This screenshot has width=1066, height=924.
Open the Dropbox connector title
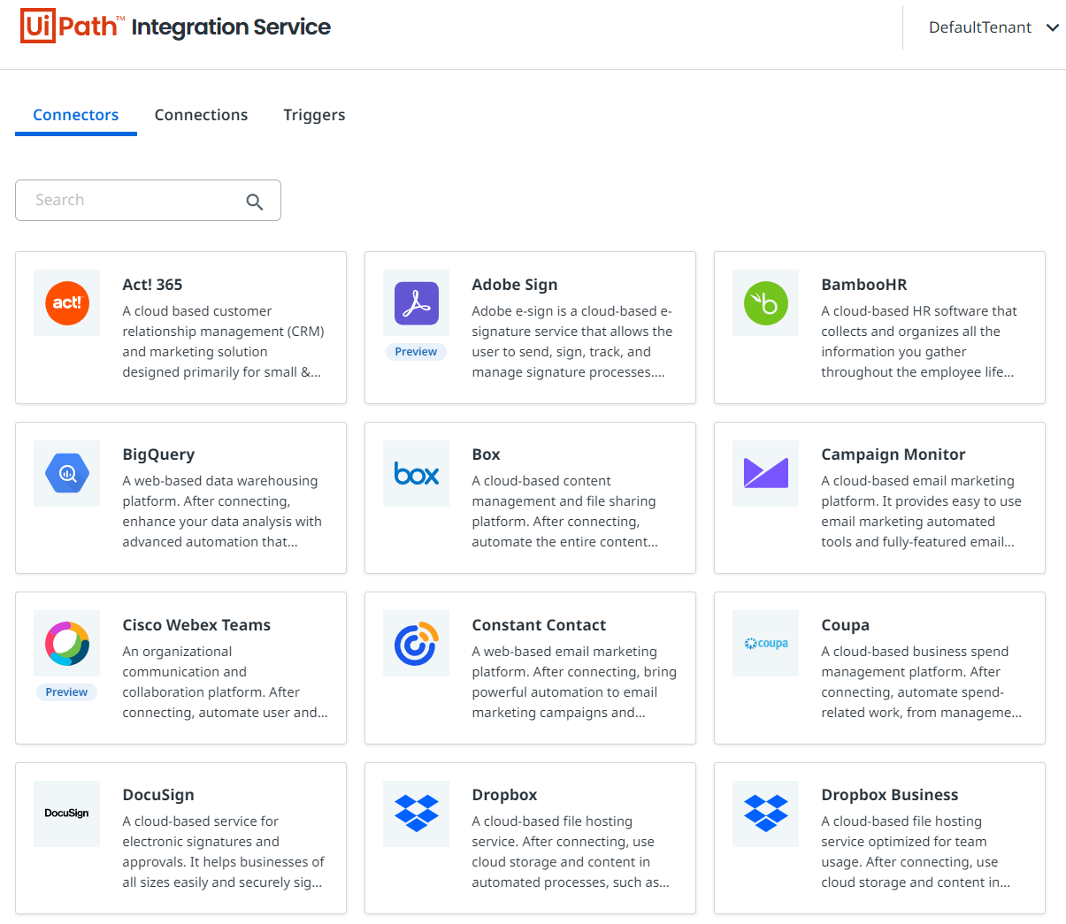coord(504,795)
